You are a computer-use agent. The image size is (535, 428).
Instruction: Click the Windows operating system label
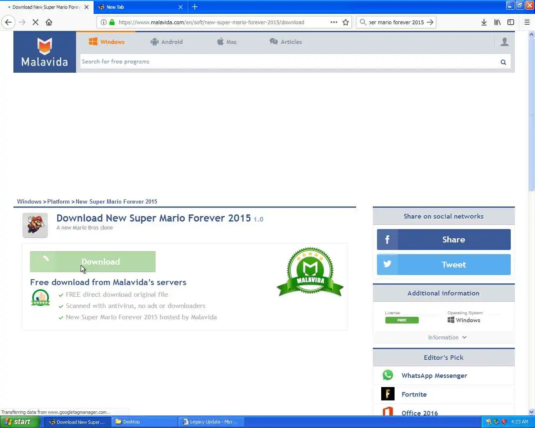pyautogui.click(x=464, y=320)
